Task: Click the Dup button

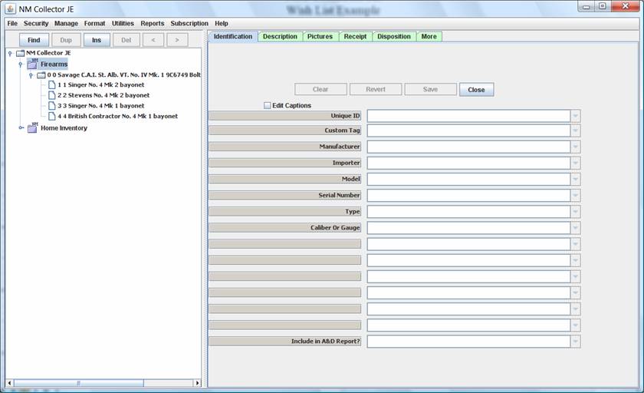Action: [x=66, y=40]
